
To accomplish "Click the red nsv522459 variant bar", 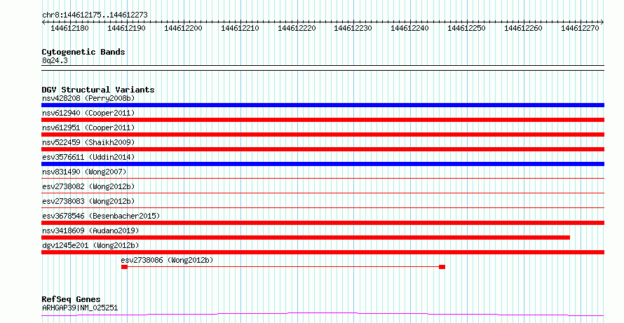I will (x=323, y=149).
